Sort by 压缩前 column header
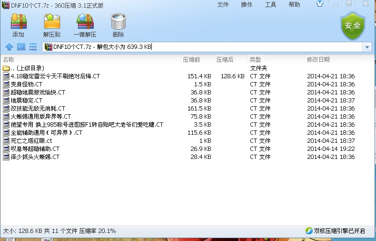The height and width of the screenshot is (241, 376). click(x=198, y=59)
